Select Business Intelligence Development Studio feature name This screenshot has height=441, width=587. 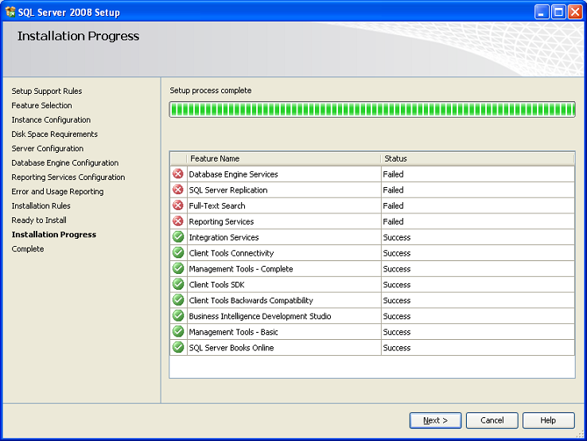click(260, 316)
